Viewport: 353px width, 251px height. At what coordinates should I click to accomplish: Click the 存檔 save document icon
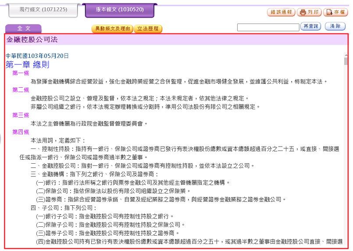(329, 12)
